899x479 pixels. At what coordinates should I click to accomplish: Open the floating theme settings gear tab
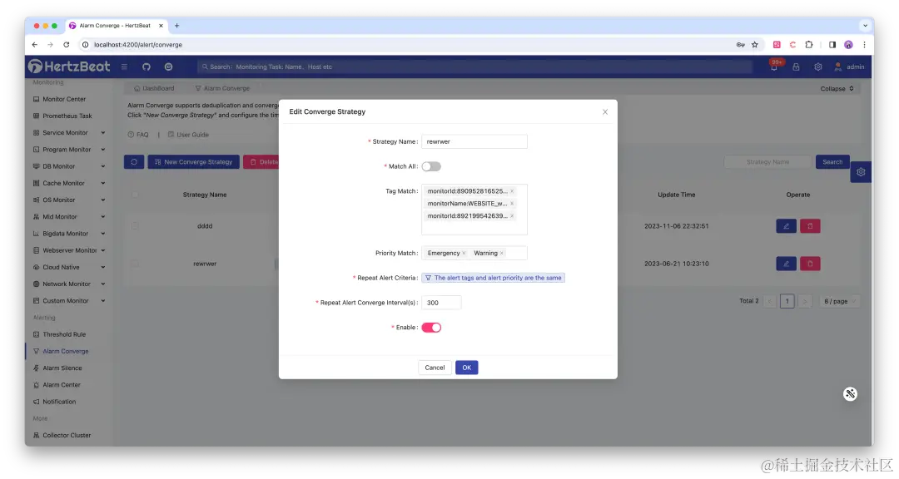(x=861, y=172)
